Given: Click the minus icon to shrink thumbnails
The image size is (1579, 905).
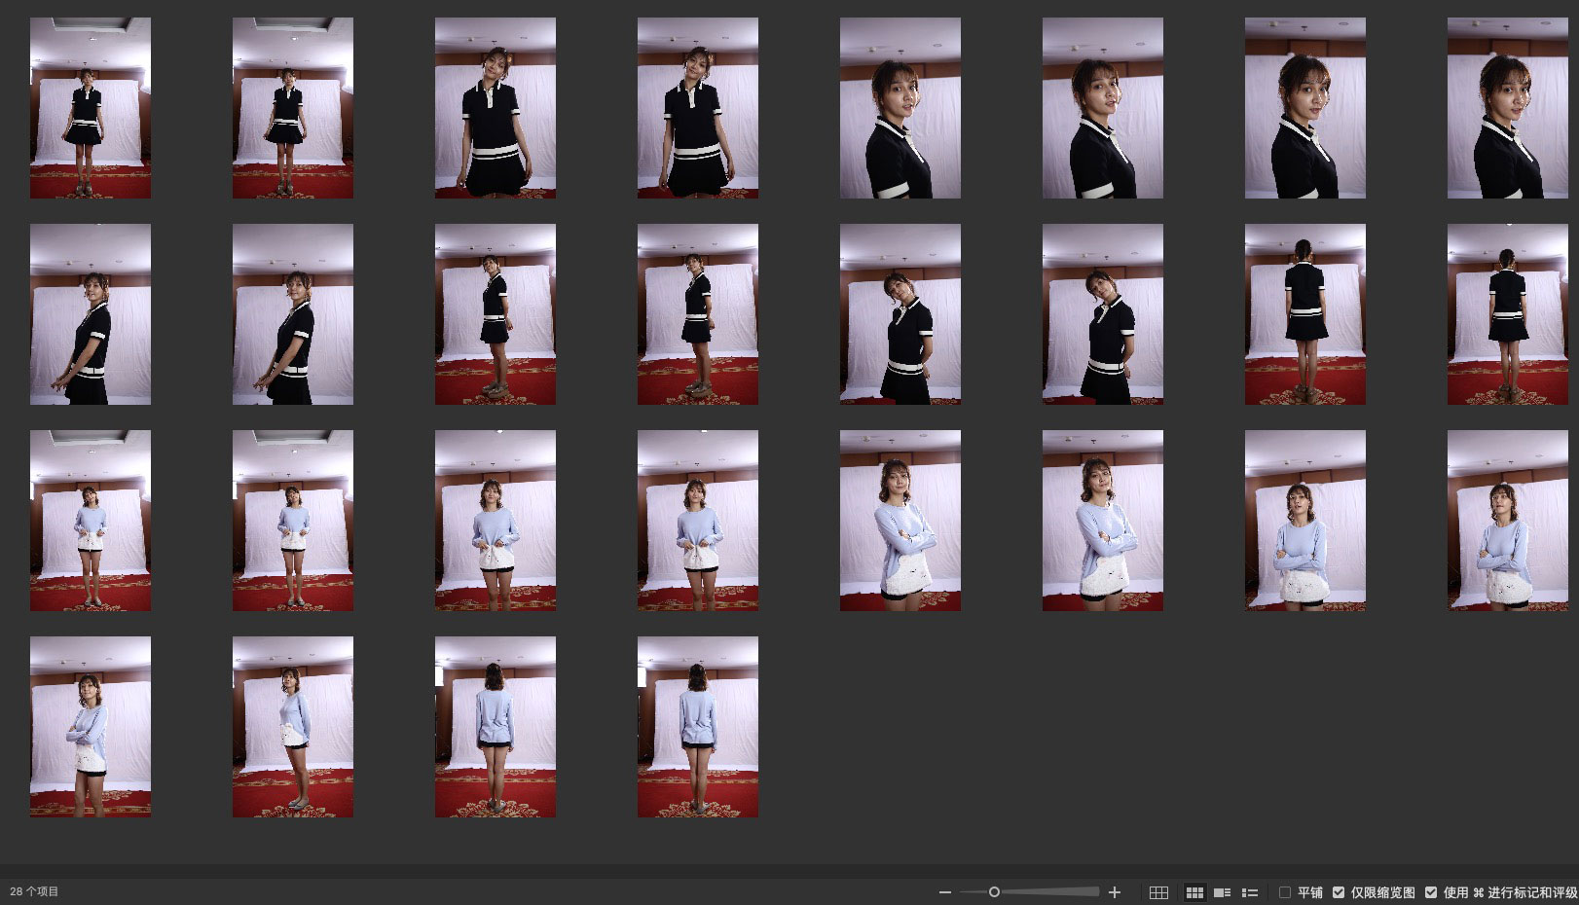Looking at the screenshot, I should click(x=944, y=892).
